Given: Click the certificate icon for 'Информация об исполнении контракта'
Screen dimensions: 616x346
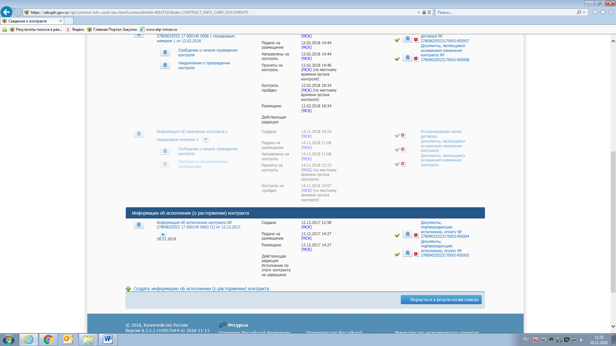Looking at the screenshot, I should click(139, 225).
